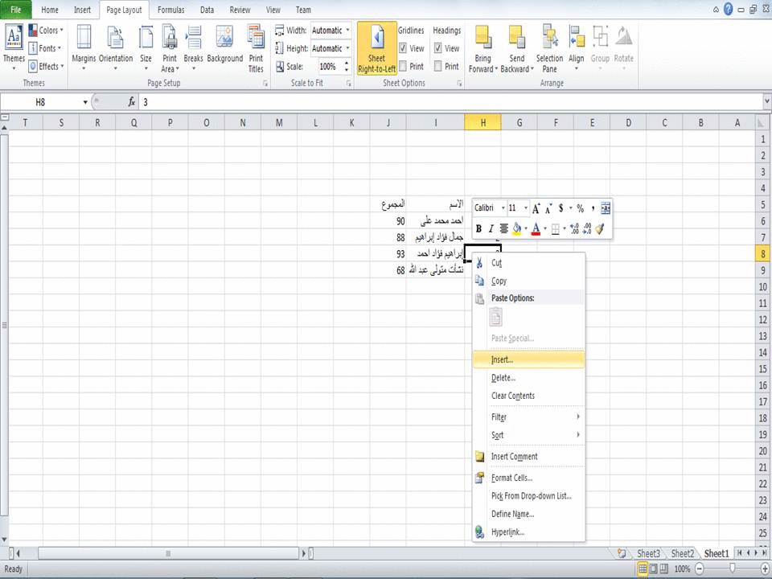This screenshot has width=772, height=579.
Task: Switch to Sheet2 tab
Action: 683,554
